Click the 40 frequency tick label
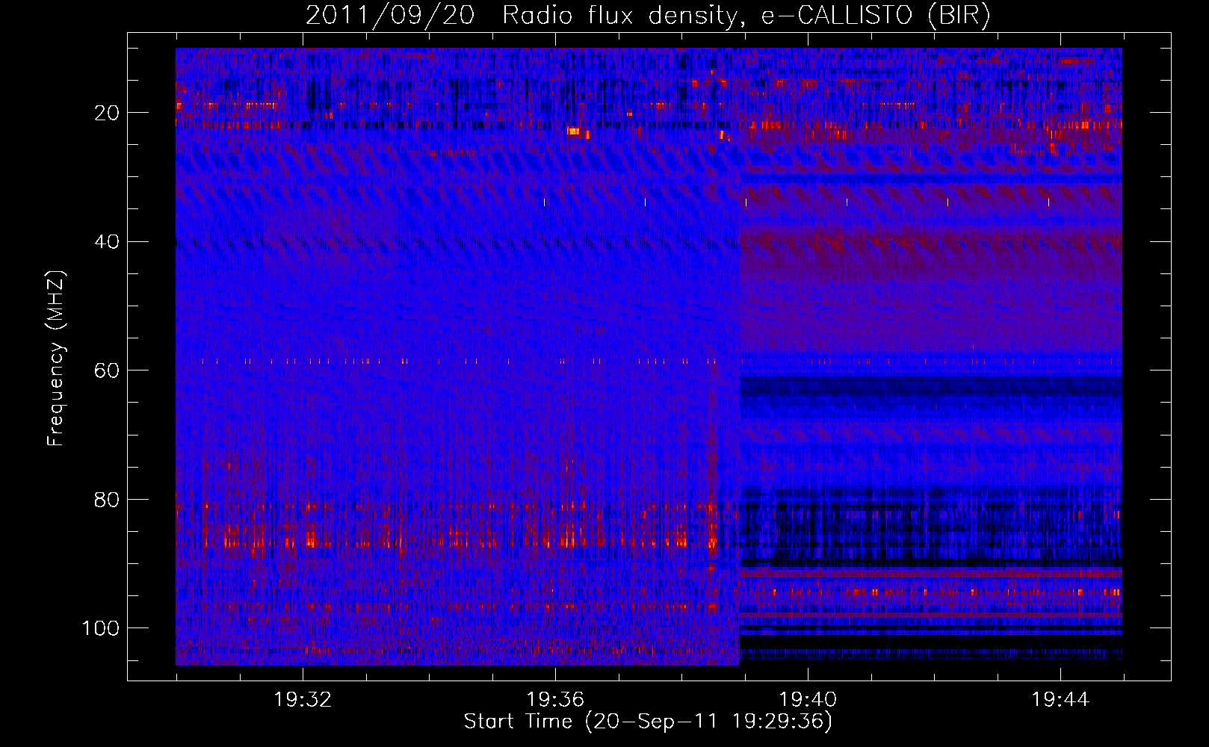The height and width of the screenshot is (747, 1209). point(108,242)
